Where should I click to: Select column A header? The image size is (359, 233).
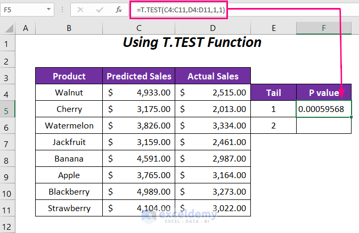point(26,28)
